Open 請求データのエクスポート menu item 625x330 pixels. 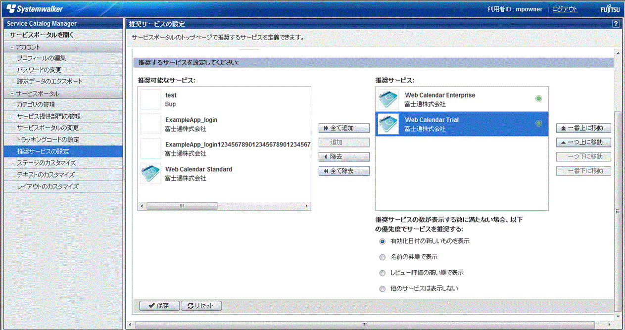coord(63,81)
